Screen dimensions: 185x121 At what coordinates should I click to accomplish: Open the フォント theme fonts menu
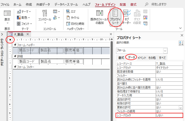click(24, 24)
